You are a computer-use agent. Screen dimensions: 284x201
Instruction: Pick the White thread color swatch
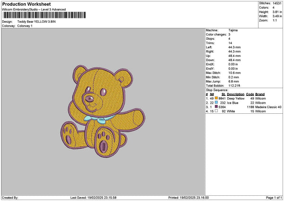pyautogui.click(x=216, y=111)
